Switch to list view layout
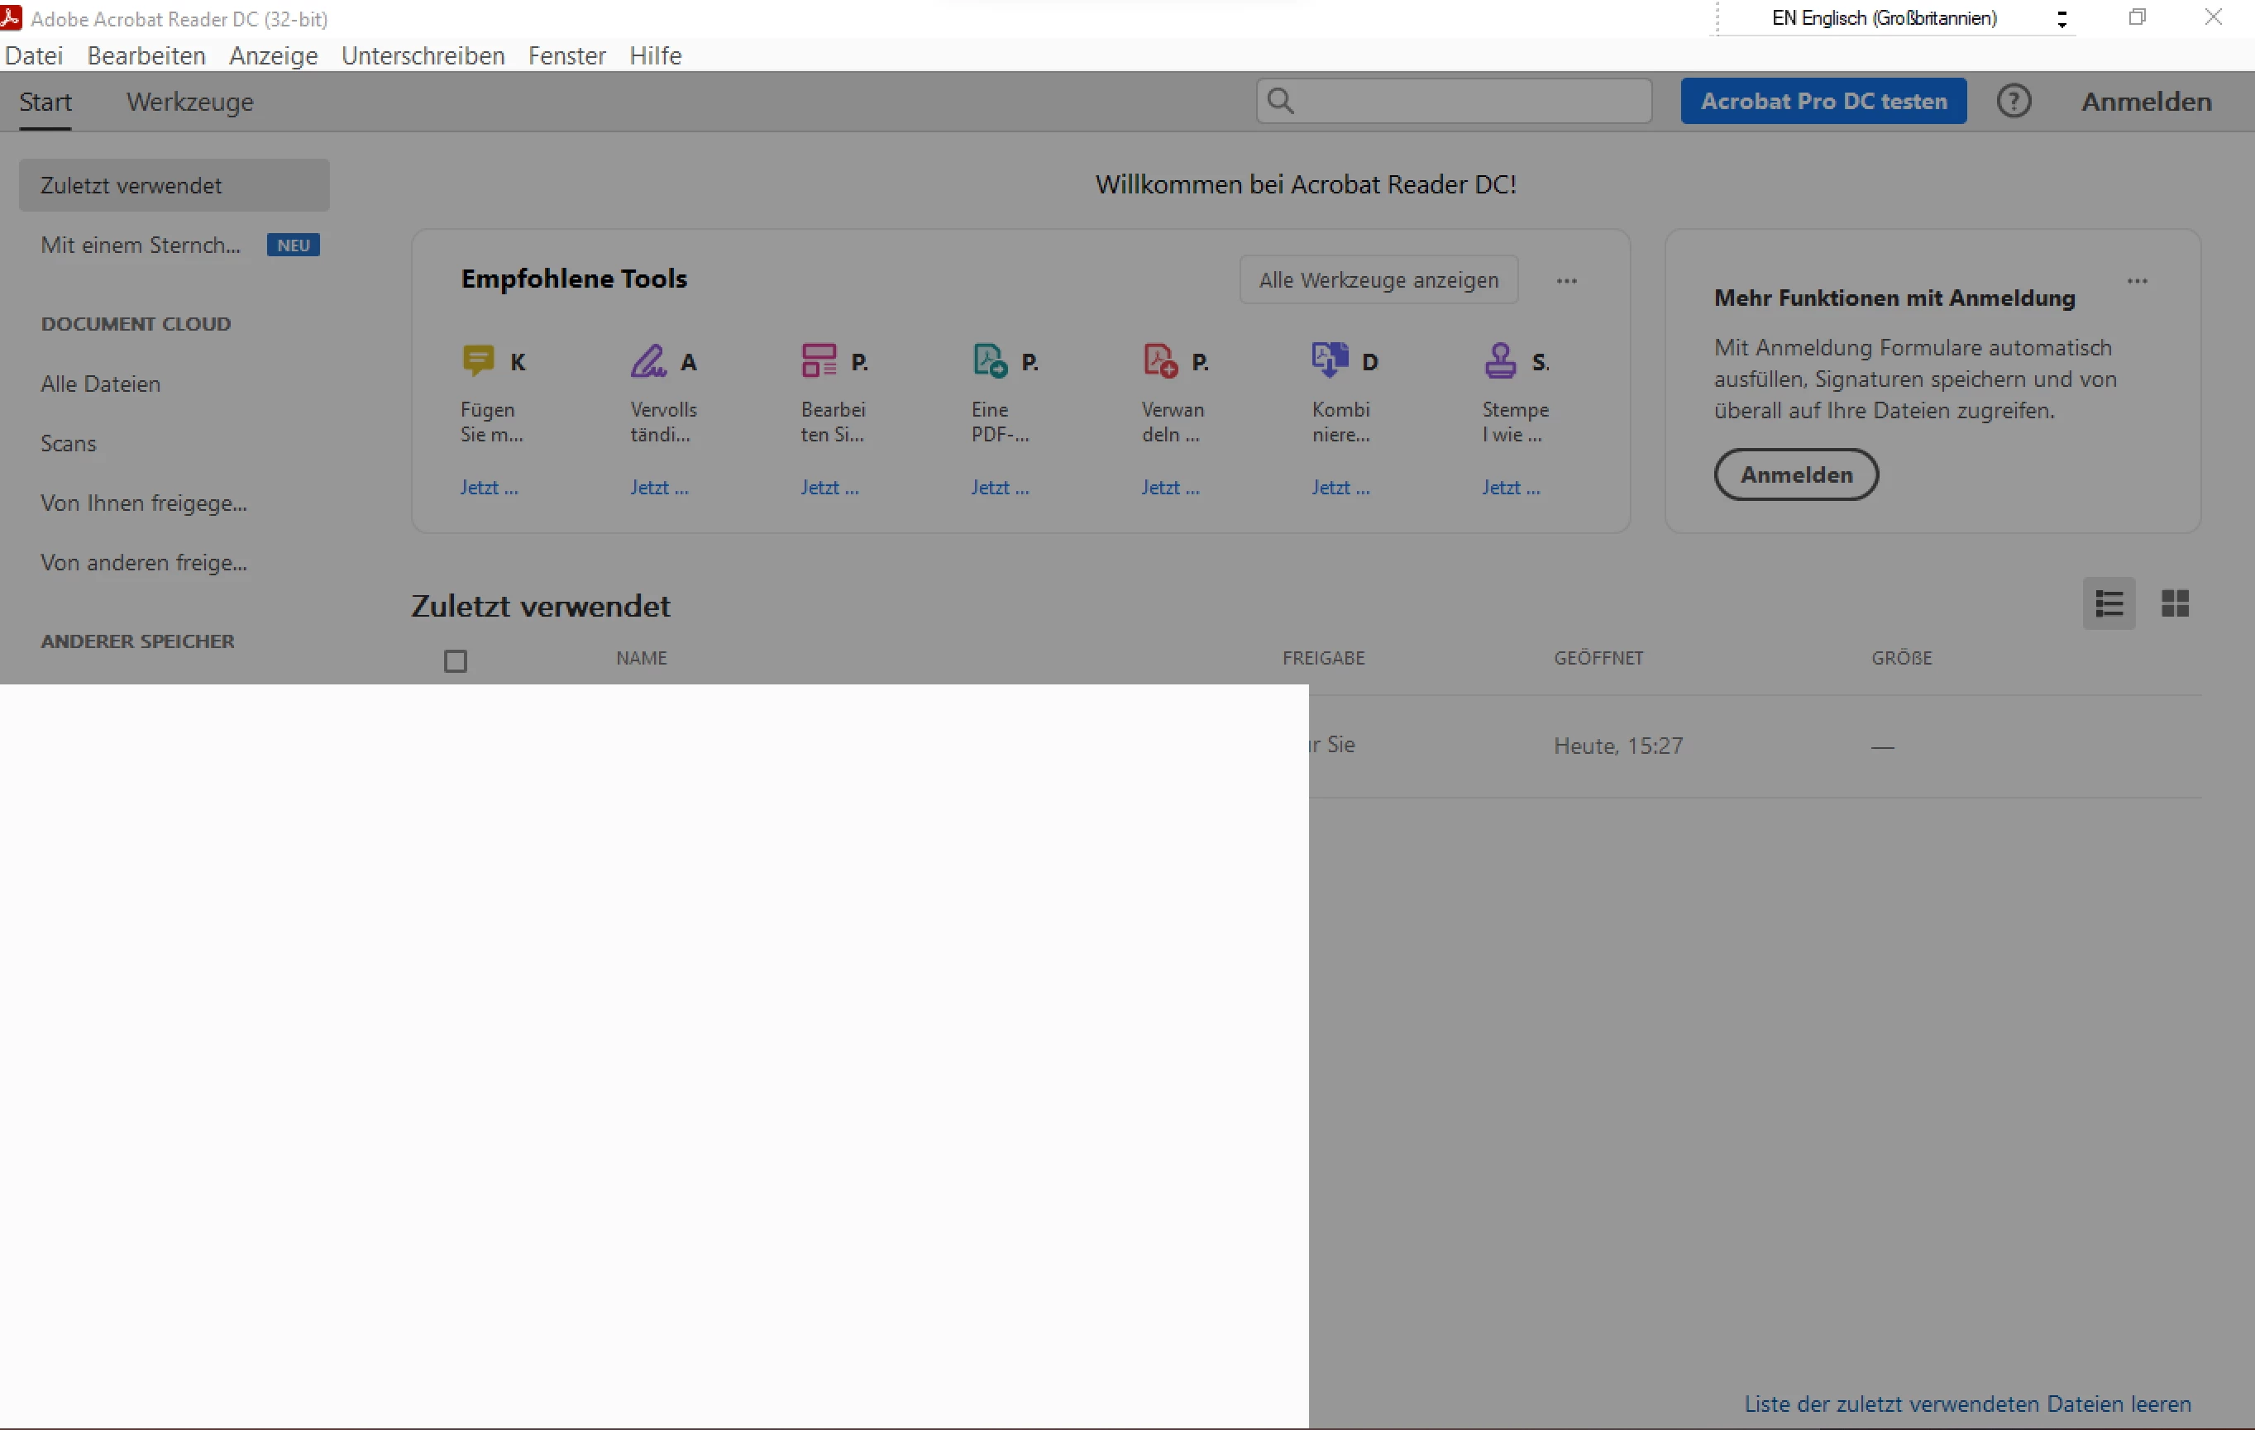 [2109, 603]
